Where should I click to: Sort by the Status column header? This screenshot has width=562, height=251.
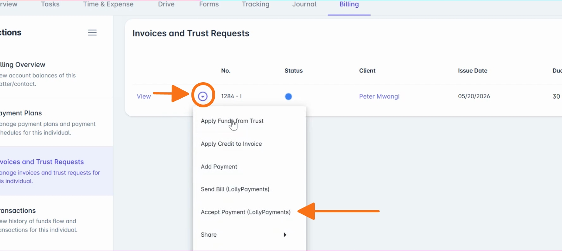point(294,71)
